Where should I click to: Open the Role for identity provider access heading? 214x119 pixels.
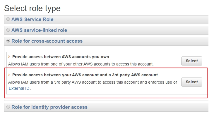click(x=49, y=107)
